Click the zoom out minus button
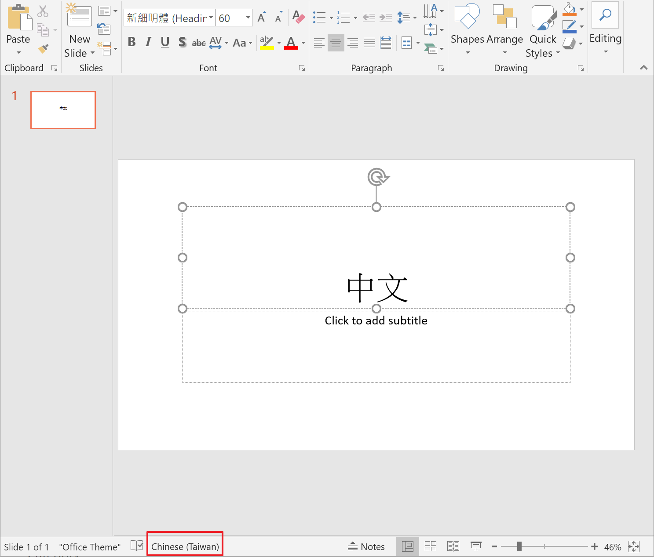The image size is (654, 557). tap(494, 546)
